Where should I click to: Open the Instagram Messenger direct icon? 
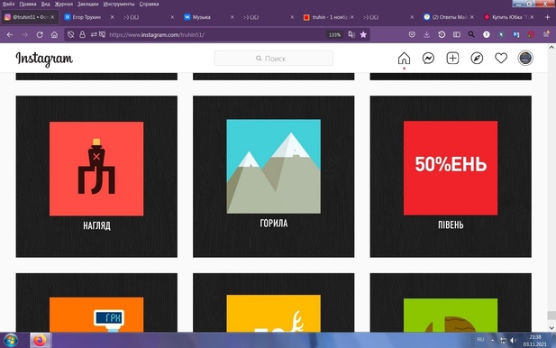click(428, 59)
